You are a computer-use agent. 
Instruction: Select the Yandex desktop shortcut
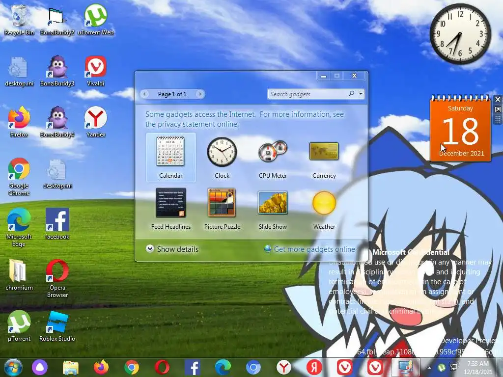96,122
